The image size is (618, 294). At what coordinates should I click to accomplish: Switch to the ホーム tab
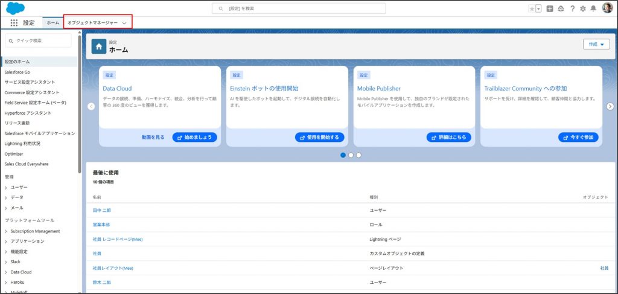point(53,22)
